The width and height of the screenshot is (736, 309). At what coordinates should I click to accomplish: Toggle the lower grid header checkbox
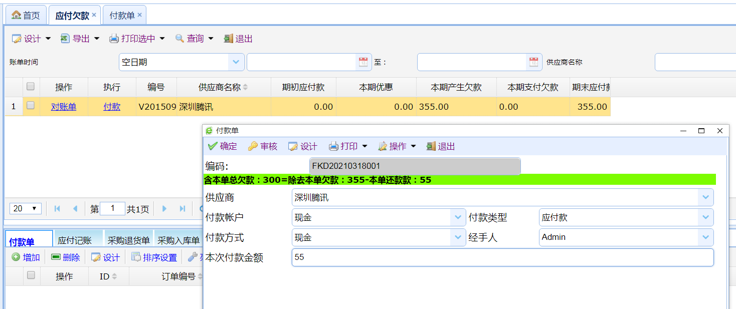[31, 275]
